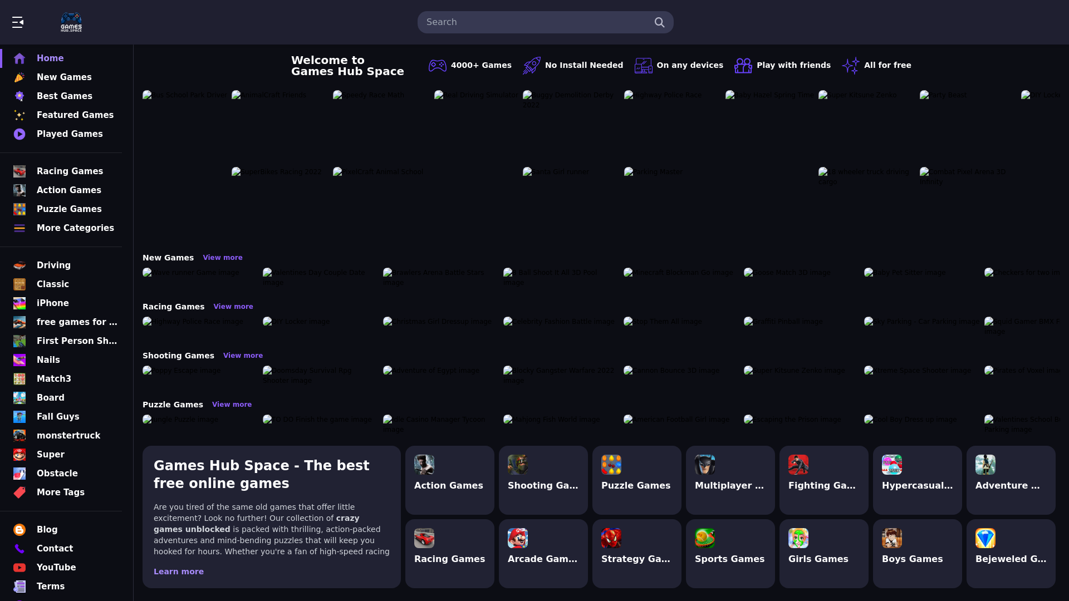
Task: Open the monstertruck tag icon
Action: 19,436
